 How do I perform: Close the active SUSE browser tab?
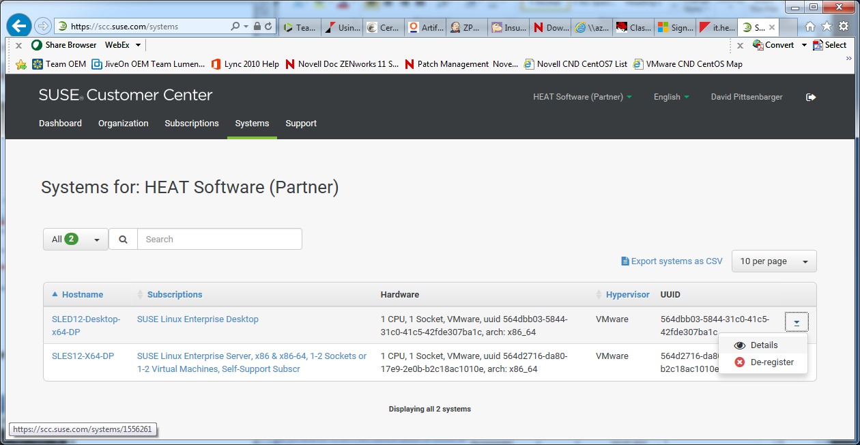tap(772, 28)
